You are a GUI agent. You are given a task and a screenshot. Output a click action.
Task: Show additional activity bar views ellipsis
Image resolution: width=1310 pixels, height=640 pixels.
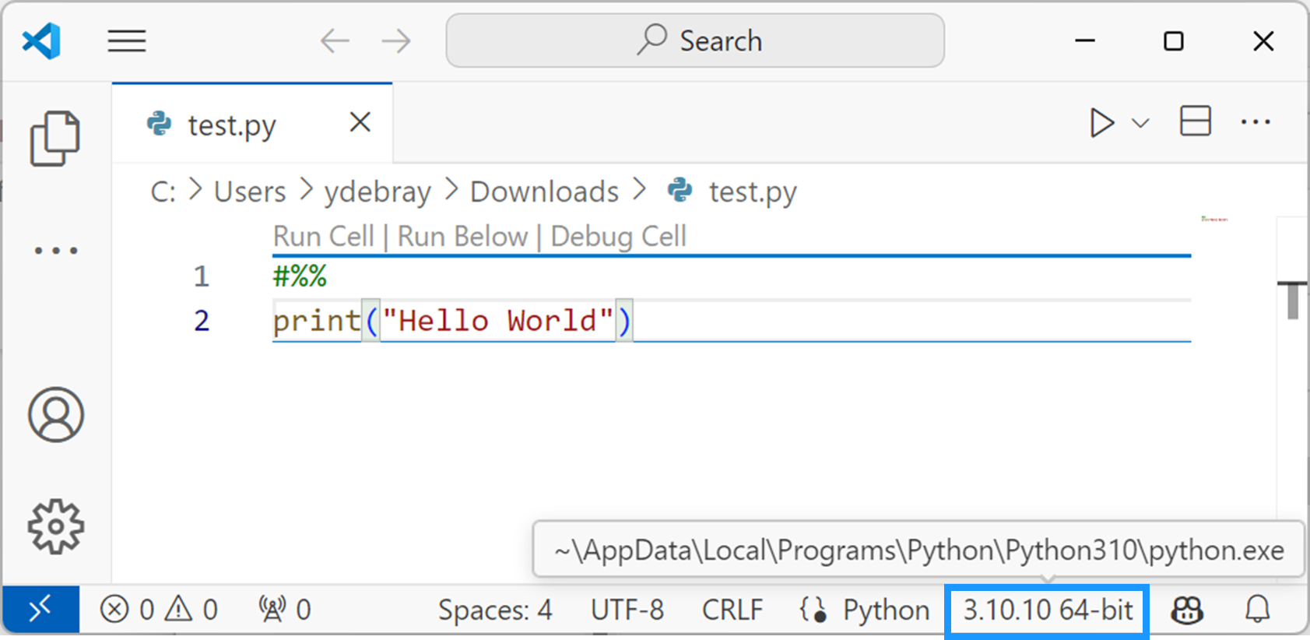click(56, 251)
